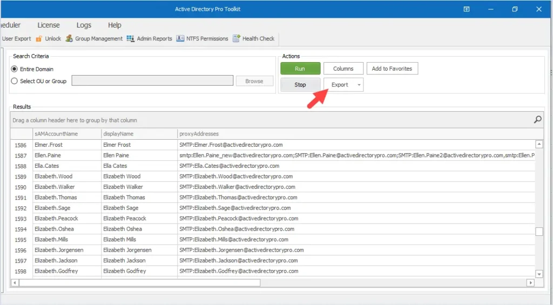Click the vertical scrollbar down arrow
The image size is (553, 305).
(539, 274)
